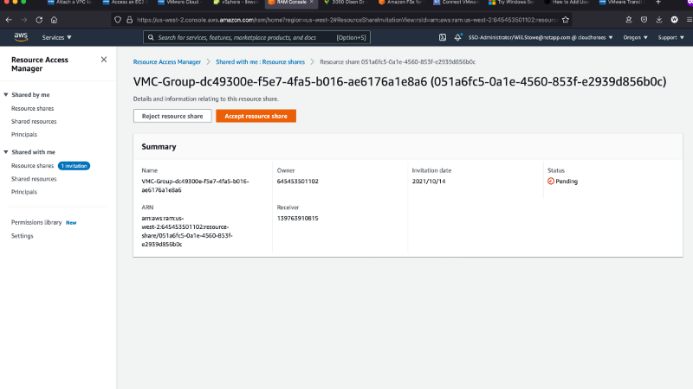Click the browser home icon

coord(54,20)
